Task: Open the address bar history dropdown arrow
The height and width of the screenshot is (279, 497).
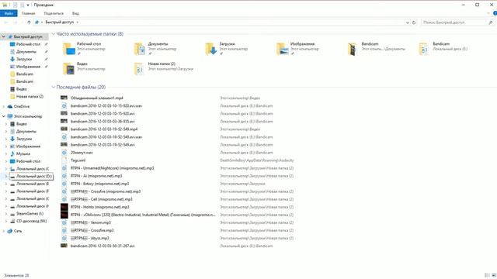Action: point(407,22)
